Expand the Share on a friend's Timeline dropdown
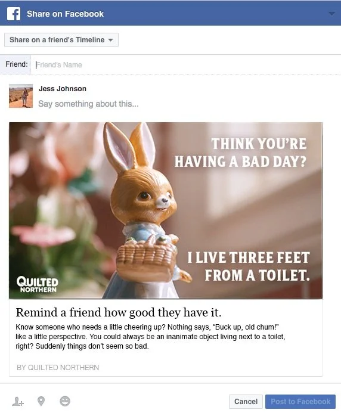341x416 pixels. point(61,40)
